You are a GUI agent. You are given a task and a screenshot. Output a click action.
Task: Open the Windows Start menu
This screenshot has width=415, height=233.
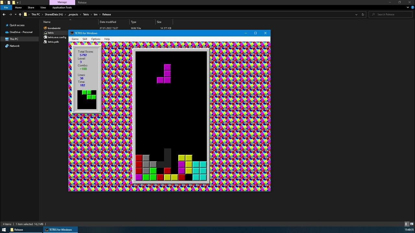[4, 230]
